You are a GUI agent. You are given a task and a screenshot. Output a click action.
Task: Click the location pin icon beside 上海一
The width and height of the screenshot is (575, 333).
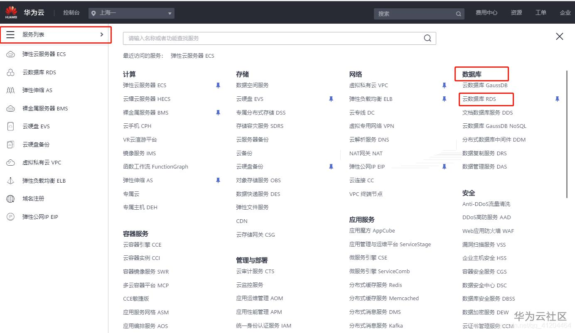tap(93, 13)
